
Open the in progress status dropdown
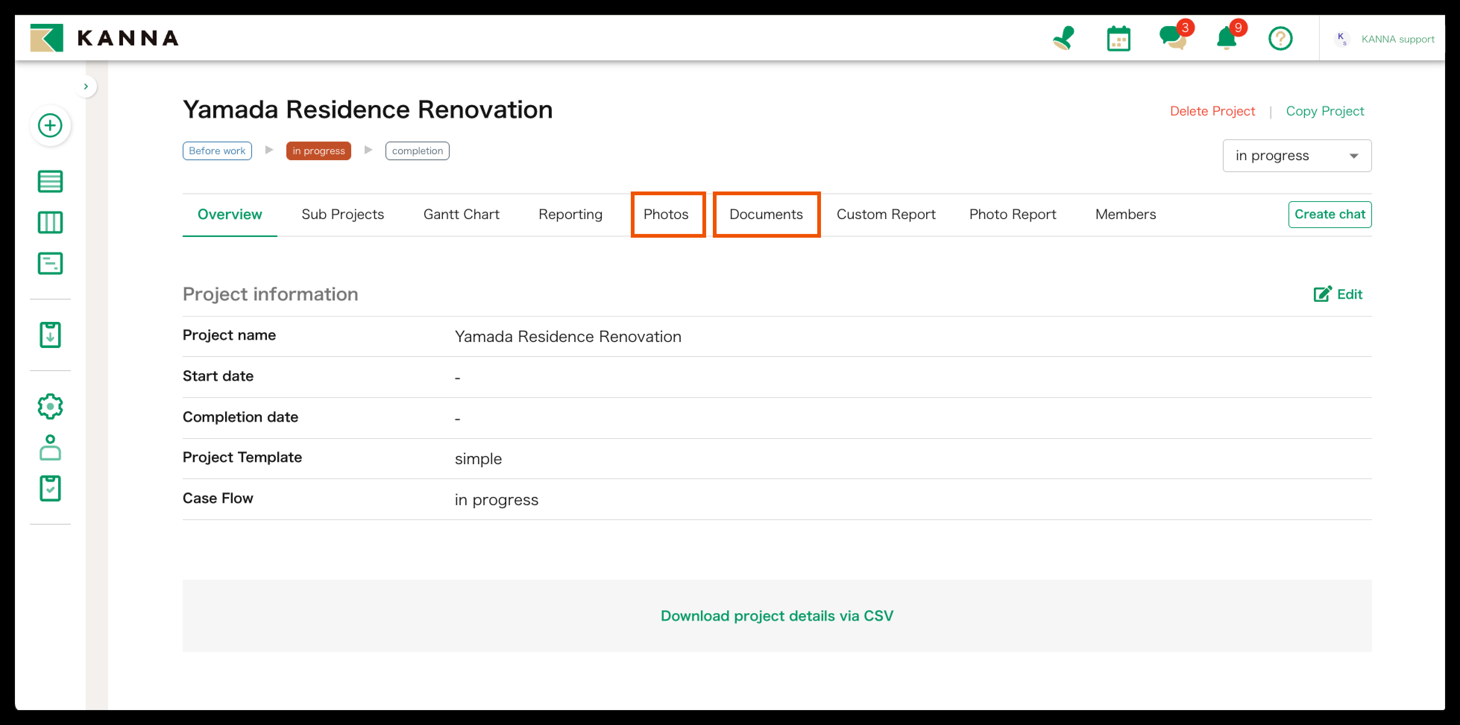pyautogui.click(x=1296, y=156)
